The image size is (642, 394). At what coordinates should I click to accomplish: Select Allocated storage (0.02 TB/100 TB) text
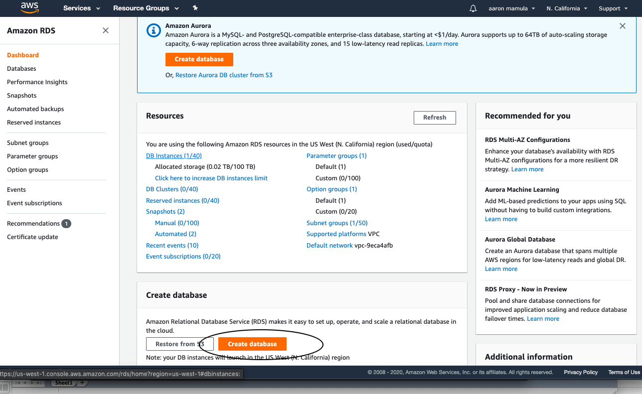[205, 167]
